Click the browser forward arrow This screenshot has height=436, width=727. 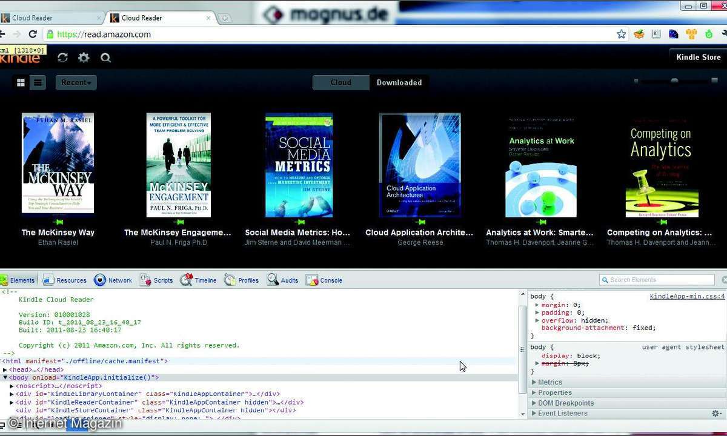click(16, 35)
